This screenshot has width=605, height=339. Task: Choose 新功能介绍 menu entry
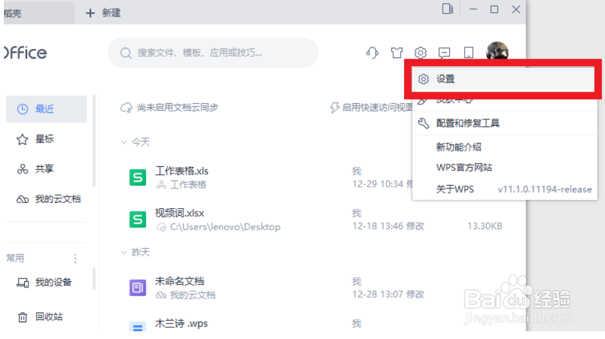tap(505, 147)
